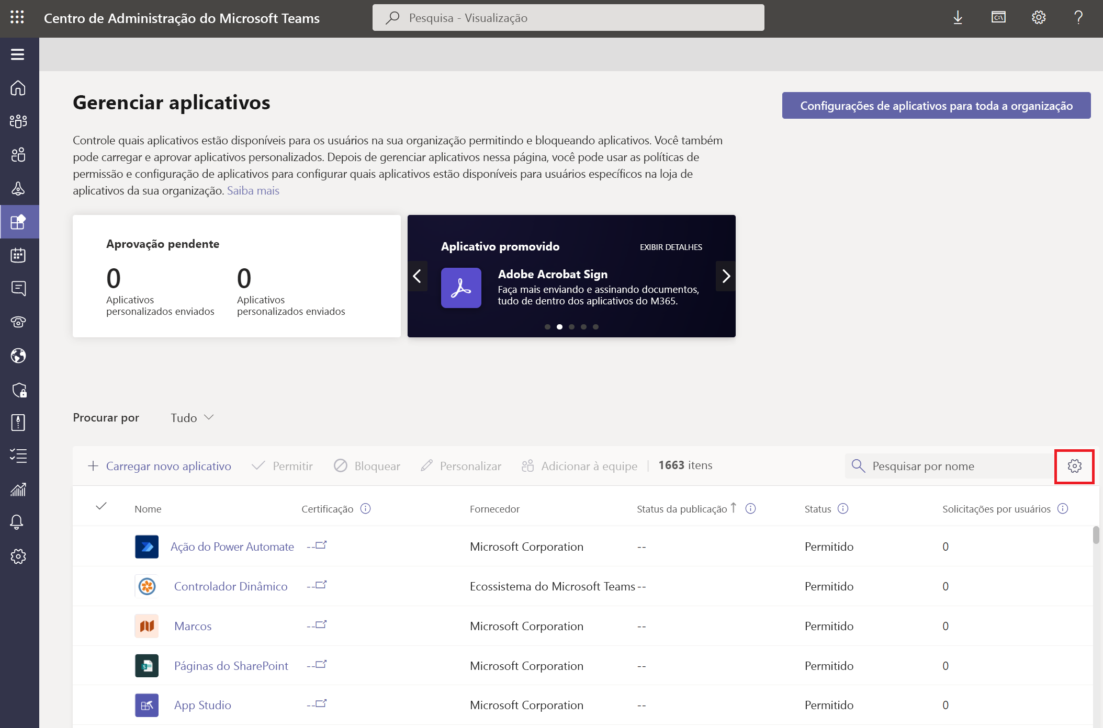Open the Analytics and reports sidebar icon
Image resolution: width=1103 pixels, height=728 pixels.
(x=18, y=490)
